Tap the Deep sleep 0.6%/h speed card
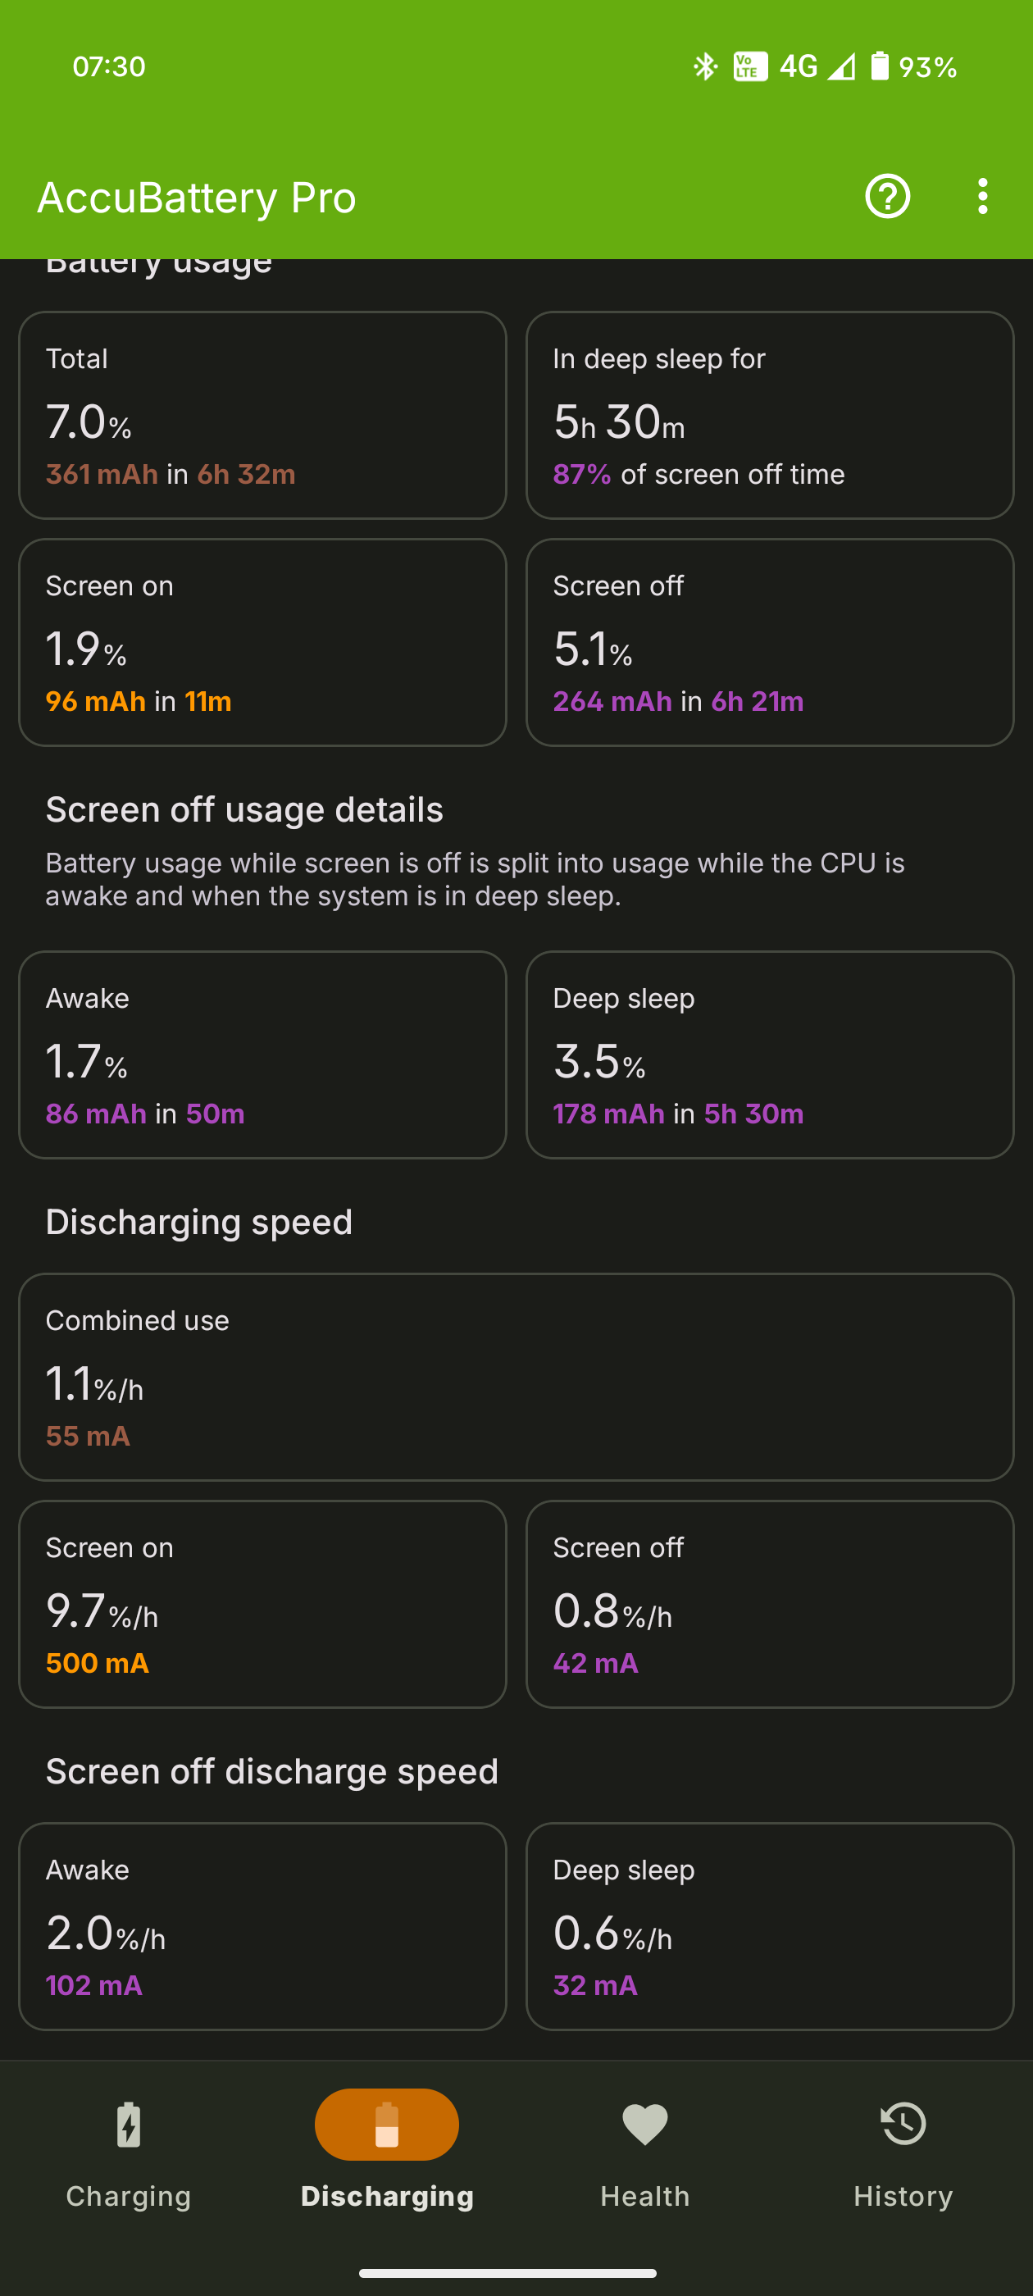The width and height of the screenshot is (1033, 2296). 769,1927
